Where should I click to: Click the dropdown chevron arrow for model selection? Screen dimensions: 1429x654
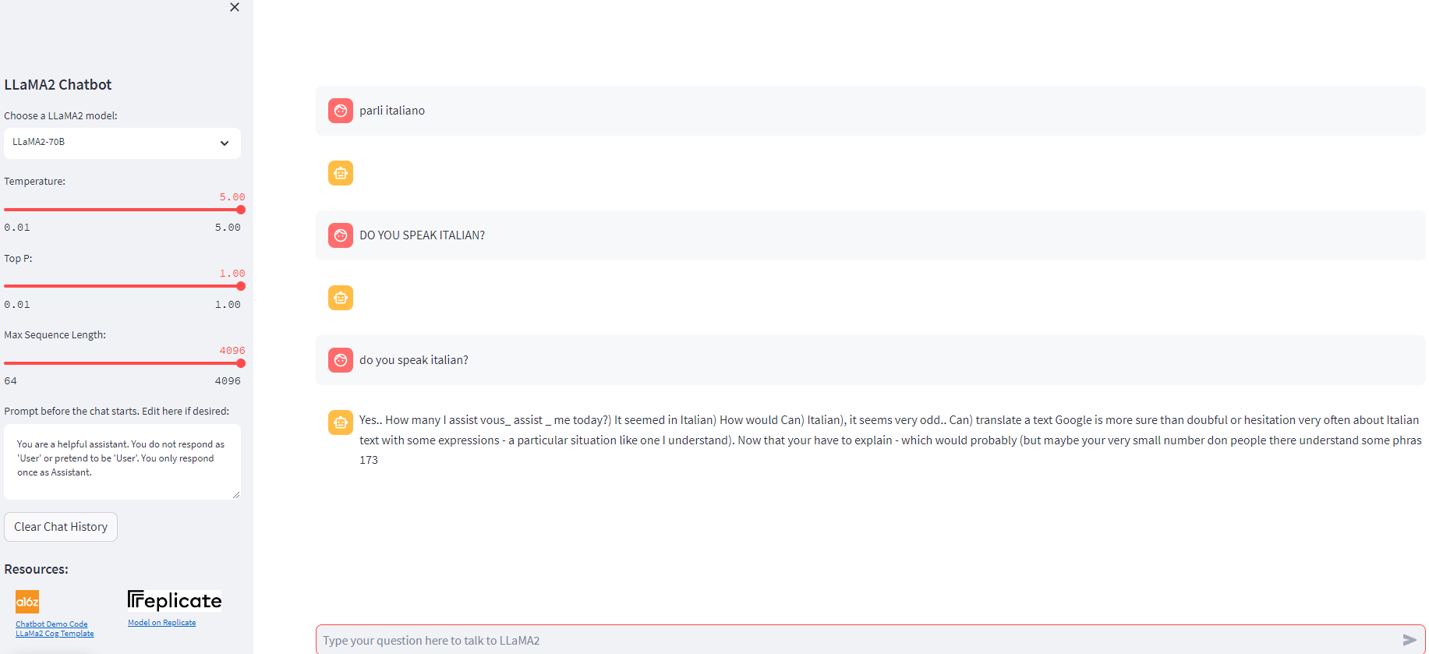pos(225,143)
